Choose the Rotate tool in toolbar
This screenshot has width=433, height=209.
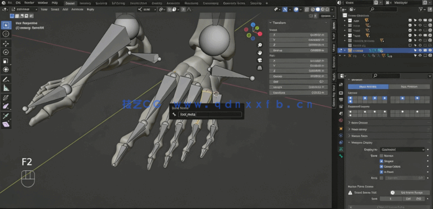click(x=6, y=52)
